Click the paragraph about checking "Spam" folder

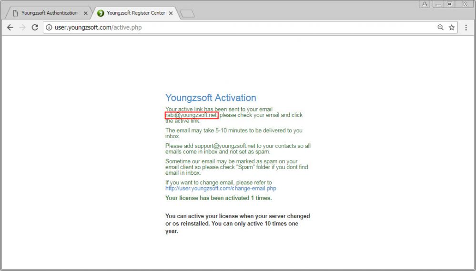(x=237, y=167)
